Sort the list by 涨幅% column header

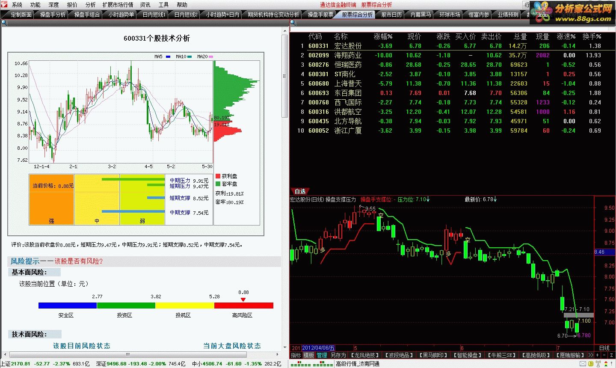[x=383, y=36]
